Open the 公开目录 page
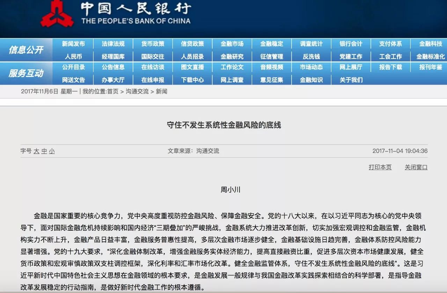This screenshot has height=293, width=447. (73, 68)
